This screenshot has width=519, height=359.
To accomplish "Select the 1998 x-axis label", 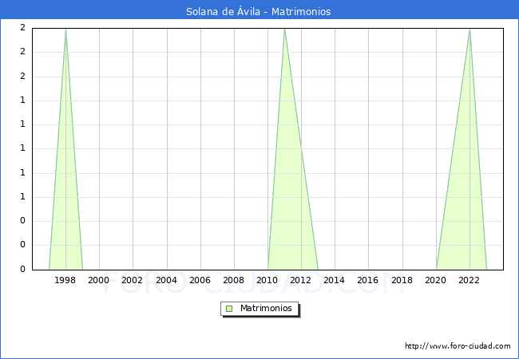I will coord(65,280).
